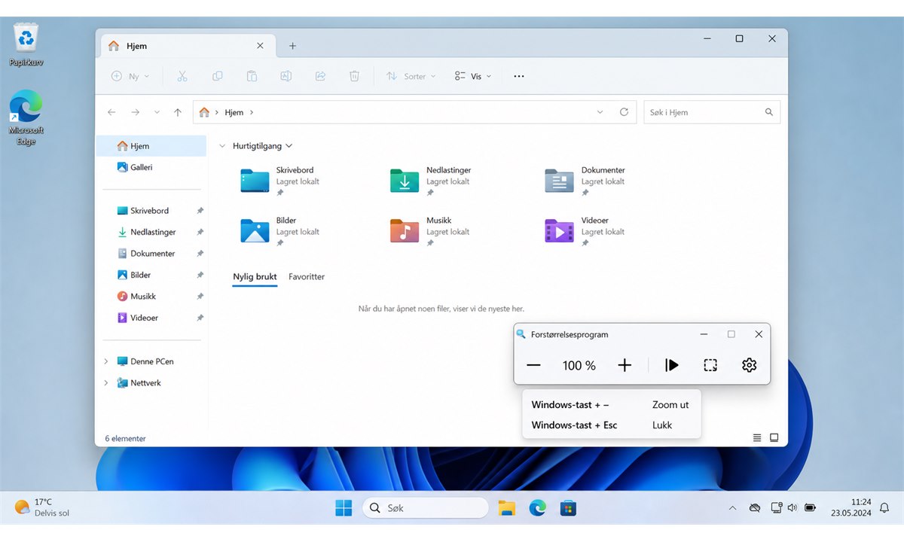Viewport: 904px width, 542px height.
Task: Open Microsoft Store from the taskbar
Action: click(x=568, y=508)
